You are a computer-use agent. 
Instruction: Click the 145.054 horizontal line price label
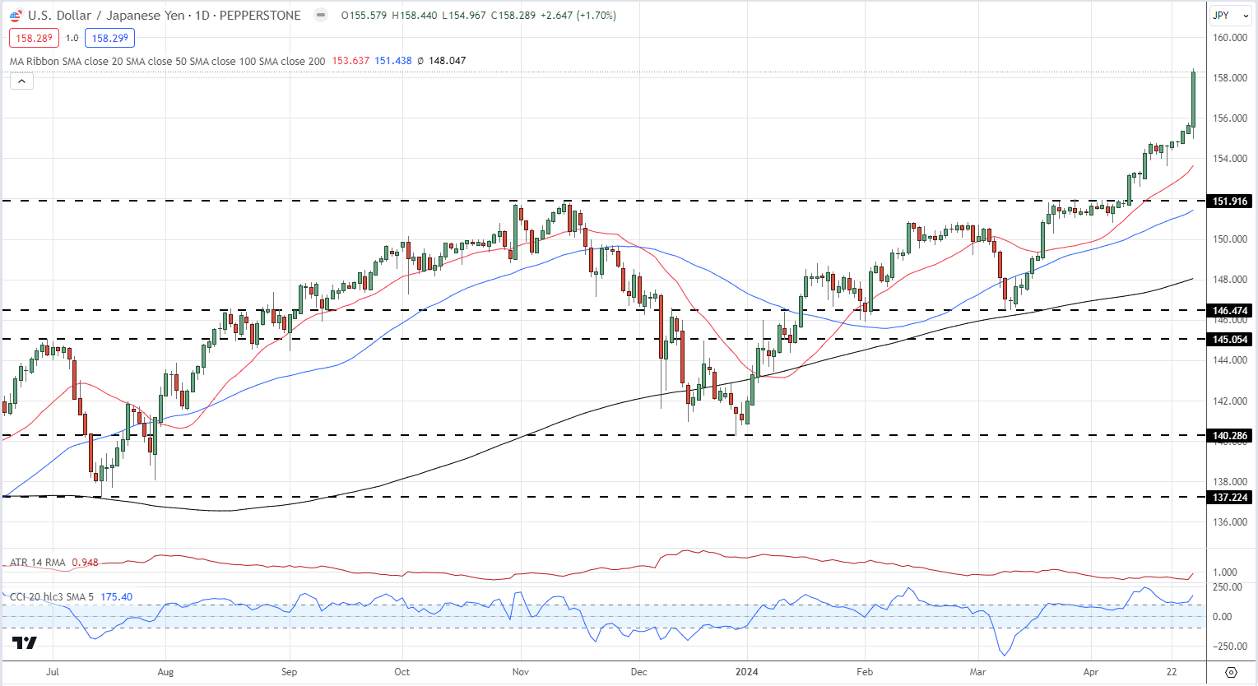(1230, 339)
